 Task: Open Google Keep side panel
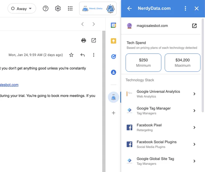coord(113,41)
